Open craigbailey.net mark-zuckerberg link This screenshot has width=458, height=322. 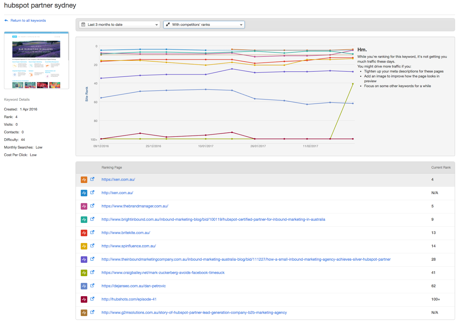tap(163, 273)
